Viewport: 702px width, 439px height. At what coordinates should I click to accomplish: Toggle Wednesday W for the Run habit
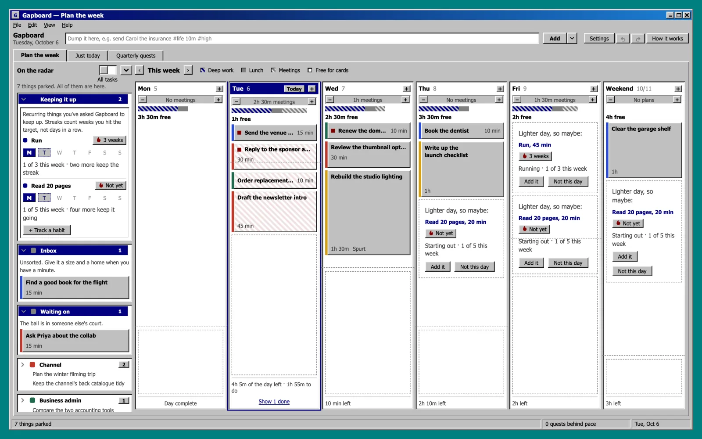(x=59, y=153)
